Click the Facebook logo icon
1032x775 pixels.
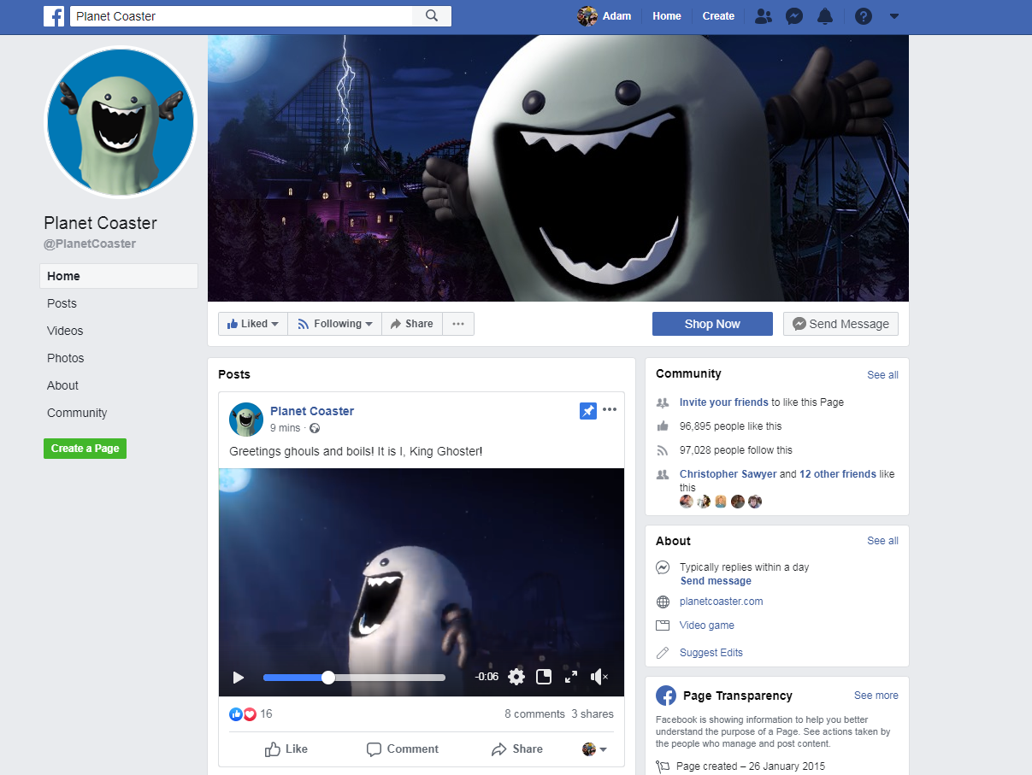coord(54,16)
